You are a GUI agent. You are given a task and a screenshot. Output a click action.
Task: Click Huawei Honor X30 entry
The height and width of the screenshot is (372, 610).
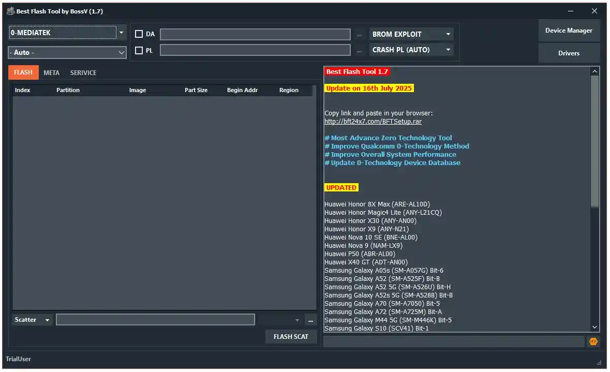coord(370,220)
